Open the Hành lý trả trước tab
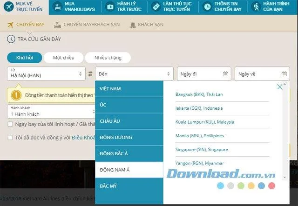Viewport: 298px width, 206px height. pos(124,7)
